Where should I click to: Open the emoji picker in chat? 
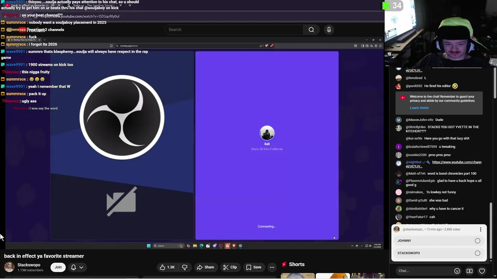[457, 271]
